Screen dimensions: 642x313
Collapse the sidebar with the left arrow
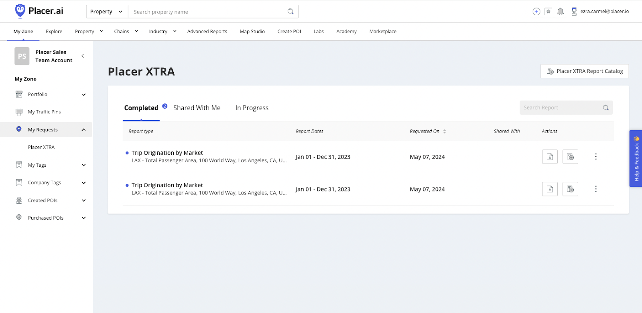pyautogui.click(x=83, y=56)
